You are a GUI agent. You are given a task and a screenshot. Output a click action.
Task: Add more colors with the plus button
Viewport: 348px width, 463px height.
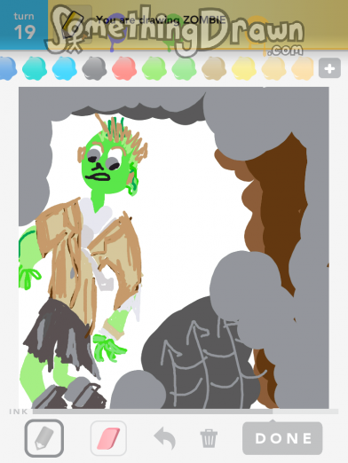pos(329,68)
